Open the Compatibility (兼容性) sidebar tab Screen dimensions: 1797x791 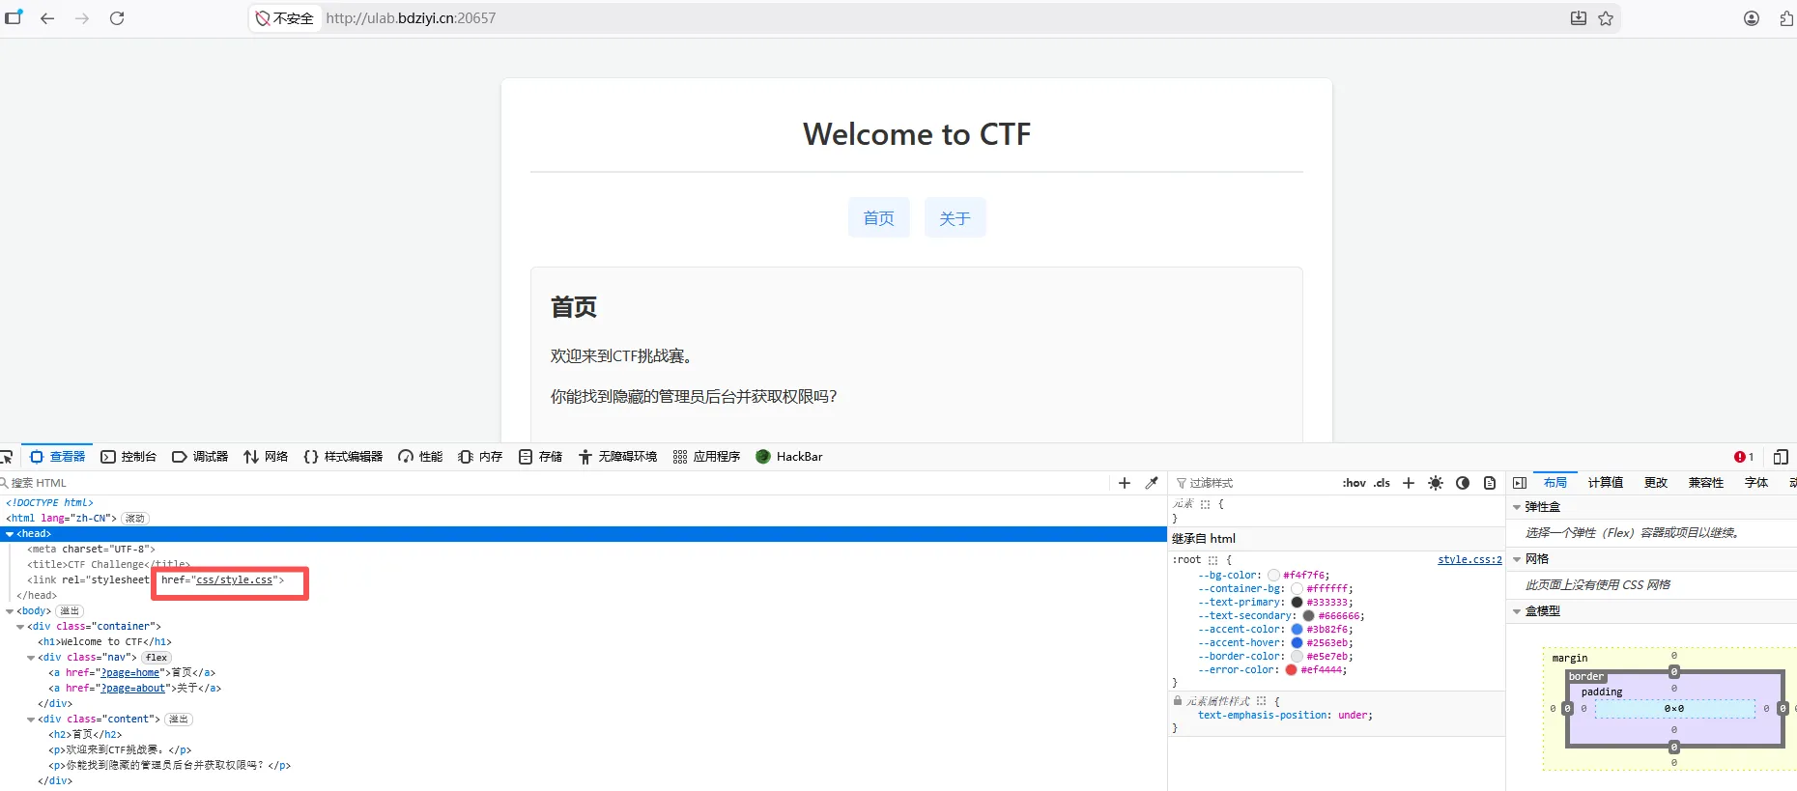(x=1706, y=483)
